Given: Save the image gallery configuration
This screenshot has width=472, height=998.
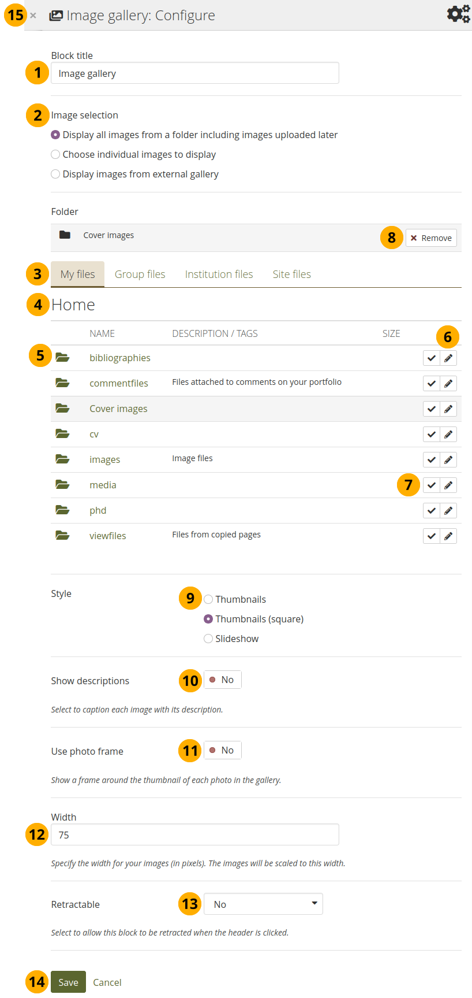Looking at the screenshot, I should [x=68, y=982].
